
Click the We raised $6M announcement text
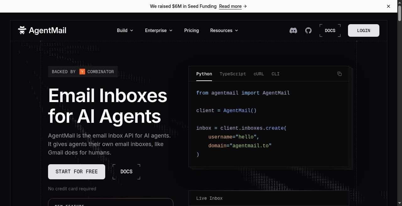pos(183,6)
